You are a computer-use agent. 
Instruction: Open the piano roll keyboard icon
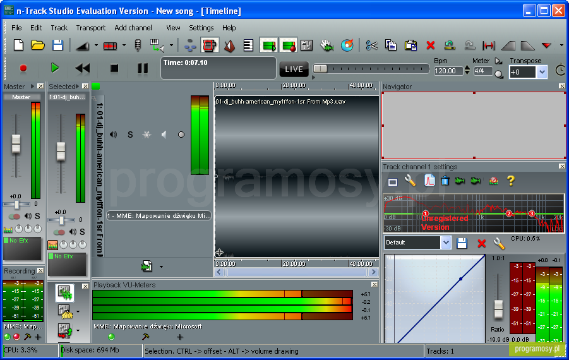[248, 45]
